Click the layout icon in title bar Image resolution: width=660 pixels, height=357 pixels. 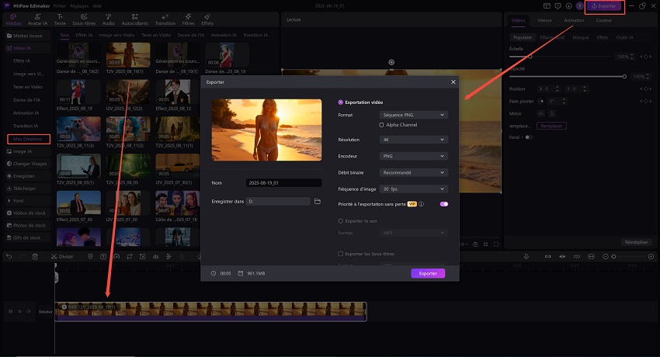tap(547, 6)
